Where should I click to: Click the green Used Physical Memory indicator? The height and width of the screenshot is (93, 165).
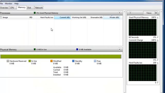(x=35, y=13)
